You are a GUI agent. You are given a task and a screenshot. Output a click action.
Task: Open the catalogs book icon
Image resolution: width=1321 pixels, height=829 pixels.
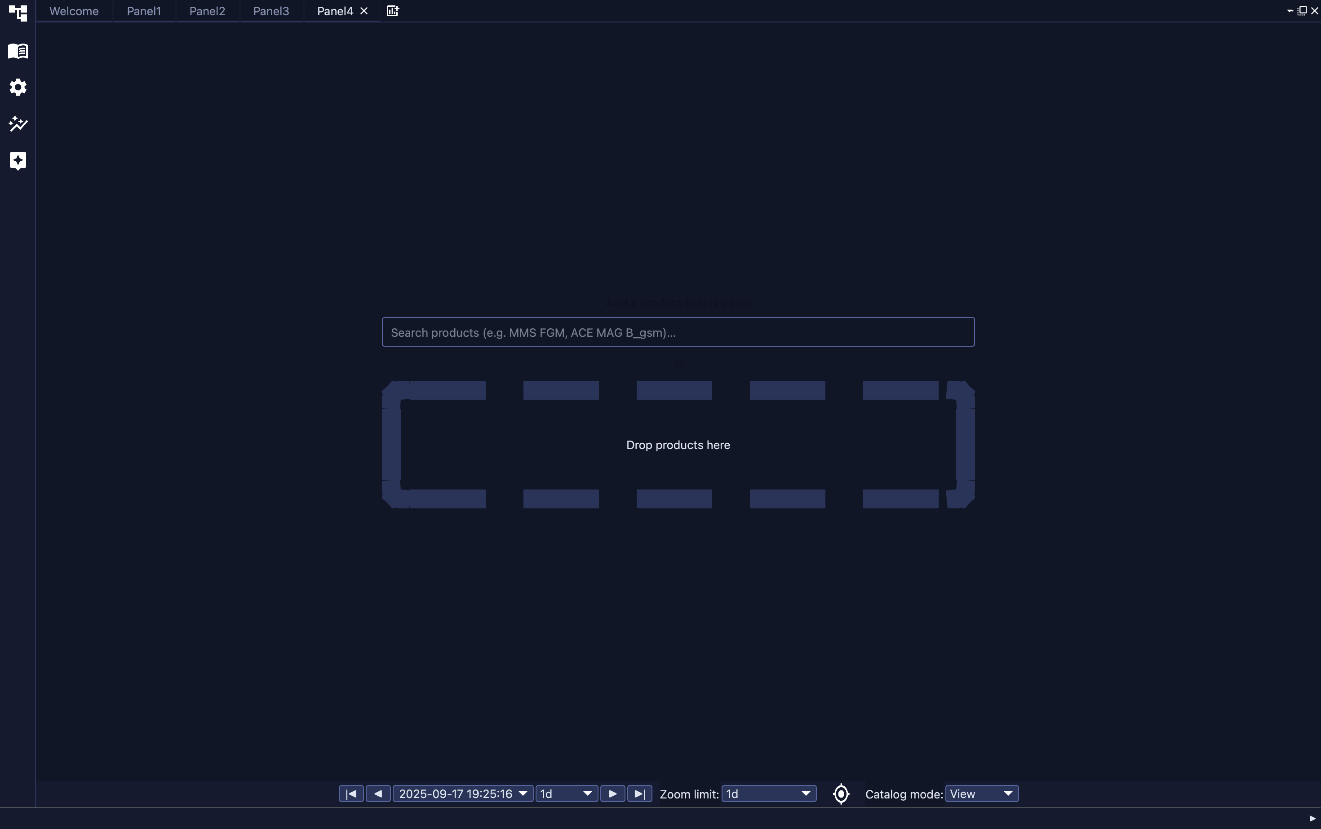(x=18, y=51)
